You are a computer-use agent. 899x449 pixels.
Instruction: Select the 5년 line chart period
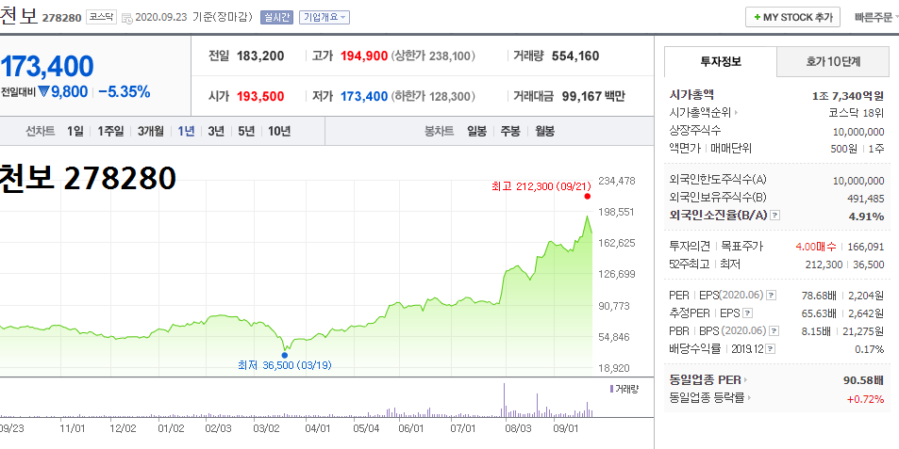[246, 131]
